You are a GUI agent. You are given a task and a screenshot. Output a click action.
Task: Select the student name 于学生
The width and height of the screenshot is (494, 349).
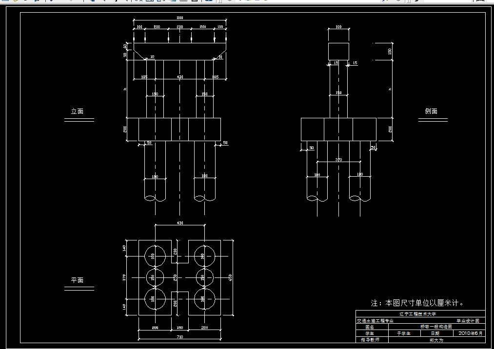tap(404, 333)
